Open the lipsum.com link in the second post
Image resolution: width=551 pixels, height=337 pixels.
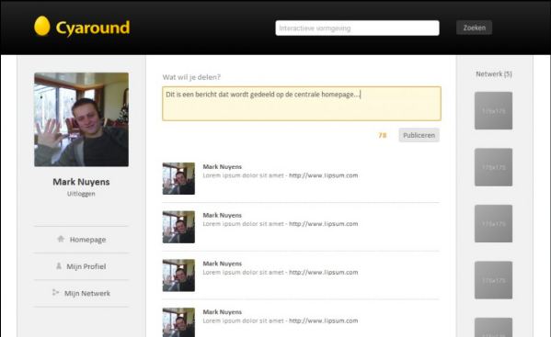[323, 224]
